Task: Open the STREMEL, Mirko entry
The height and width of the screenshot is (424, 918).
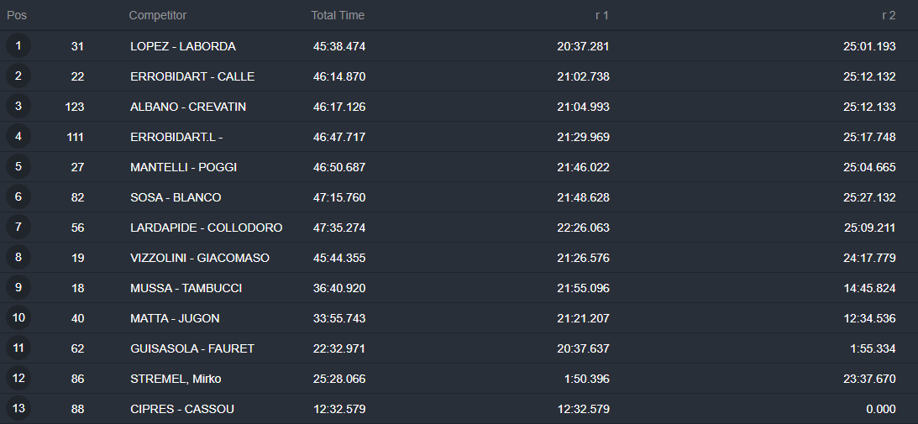Action: point(176,379)
